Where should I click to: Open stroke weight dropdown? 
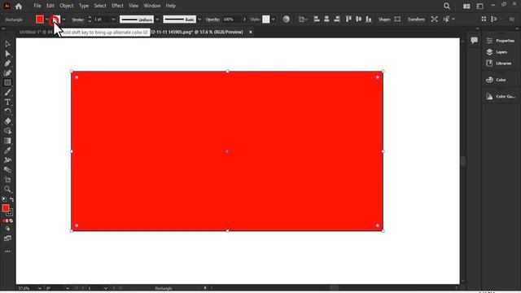click(x=113, y=20)
